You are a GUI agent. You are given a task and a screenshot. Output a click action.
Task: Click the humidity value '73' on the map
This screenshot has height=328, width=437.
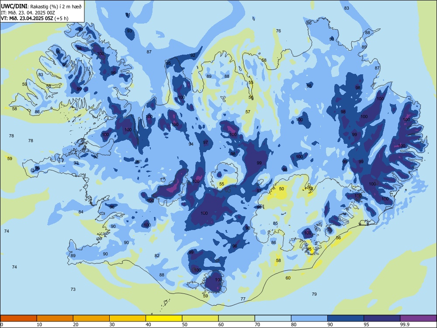click(73, 289)
